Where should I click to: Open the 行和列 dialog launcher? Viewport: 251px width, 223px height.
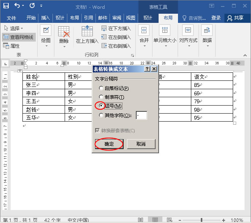[132, 55]
